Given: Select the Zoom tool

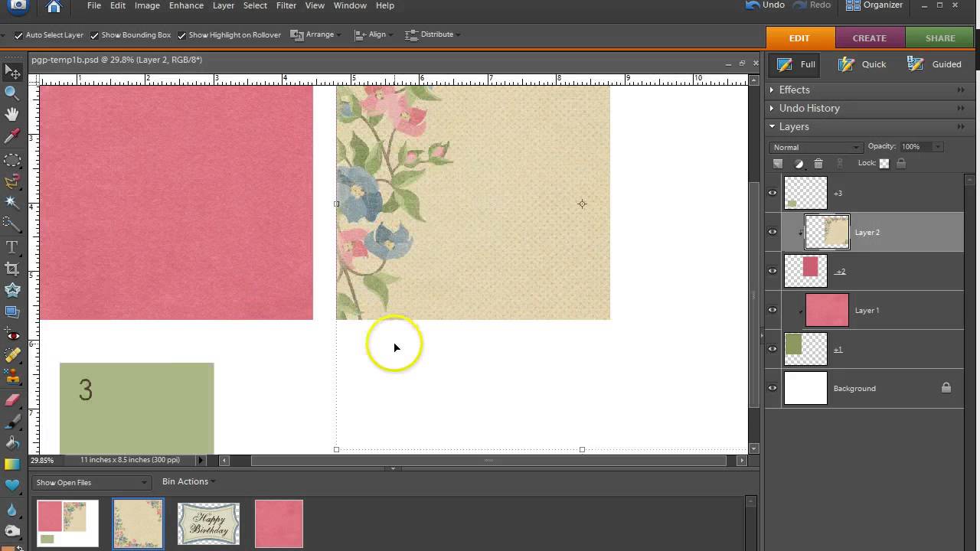Looking at the screenshot, I should 12,93.
